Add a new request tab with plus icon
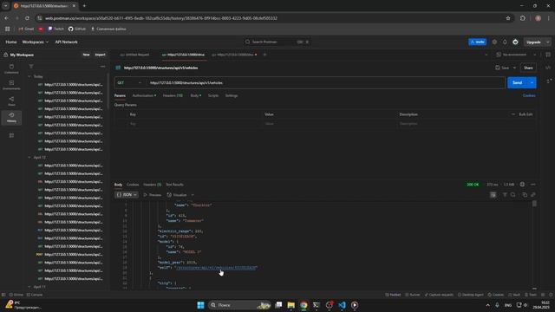Screen dimensions: 555x312 [264, 55]
